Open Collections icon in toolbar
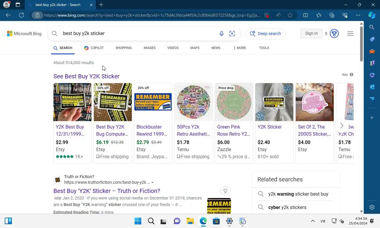This screenshot has height=228, width=380. click(332, 15)
